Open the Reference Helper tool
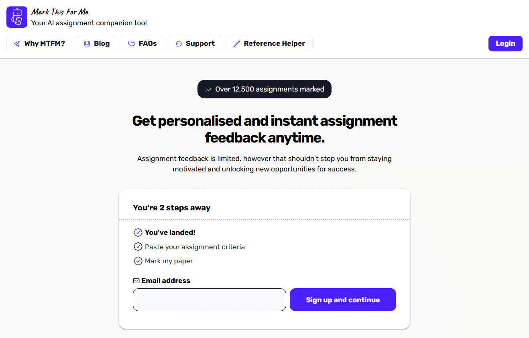The image size is (529, 338). [269, 44]
